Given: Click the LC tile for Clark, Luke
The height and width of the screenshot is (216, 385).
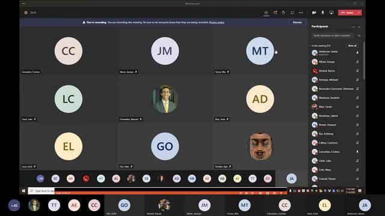Looking at the screenshot, I should tap(68, 98).
